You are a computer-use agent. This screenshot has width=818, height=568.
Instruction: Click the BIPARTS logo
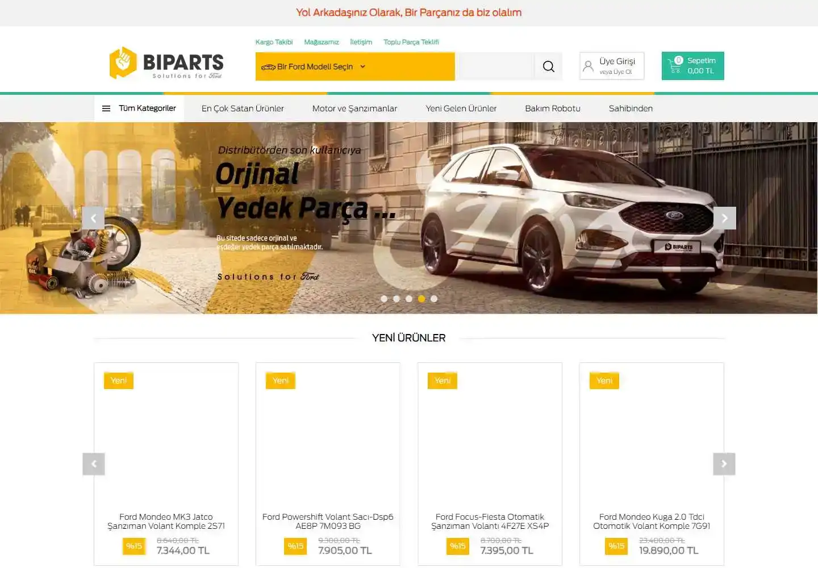pyautogui.click(x=166, y=62)
